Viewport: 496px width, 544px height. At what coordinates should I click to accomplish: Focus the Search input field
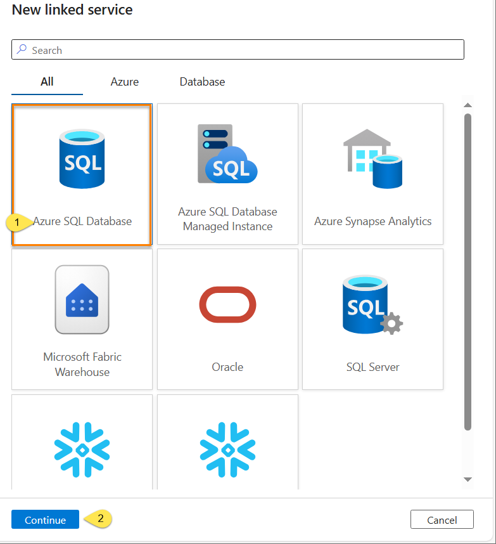[x=238, y=49]
